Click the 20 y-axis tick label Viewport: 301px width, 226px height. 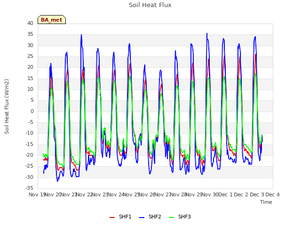click(30, 67)
